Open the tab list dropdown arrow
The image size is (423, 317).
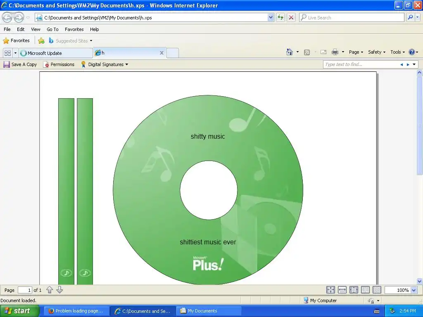[15, 53]
